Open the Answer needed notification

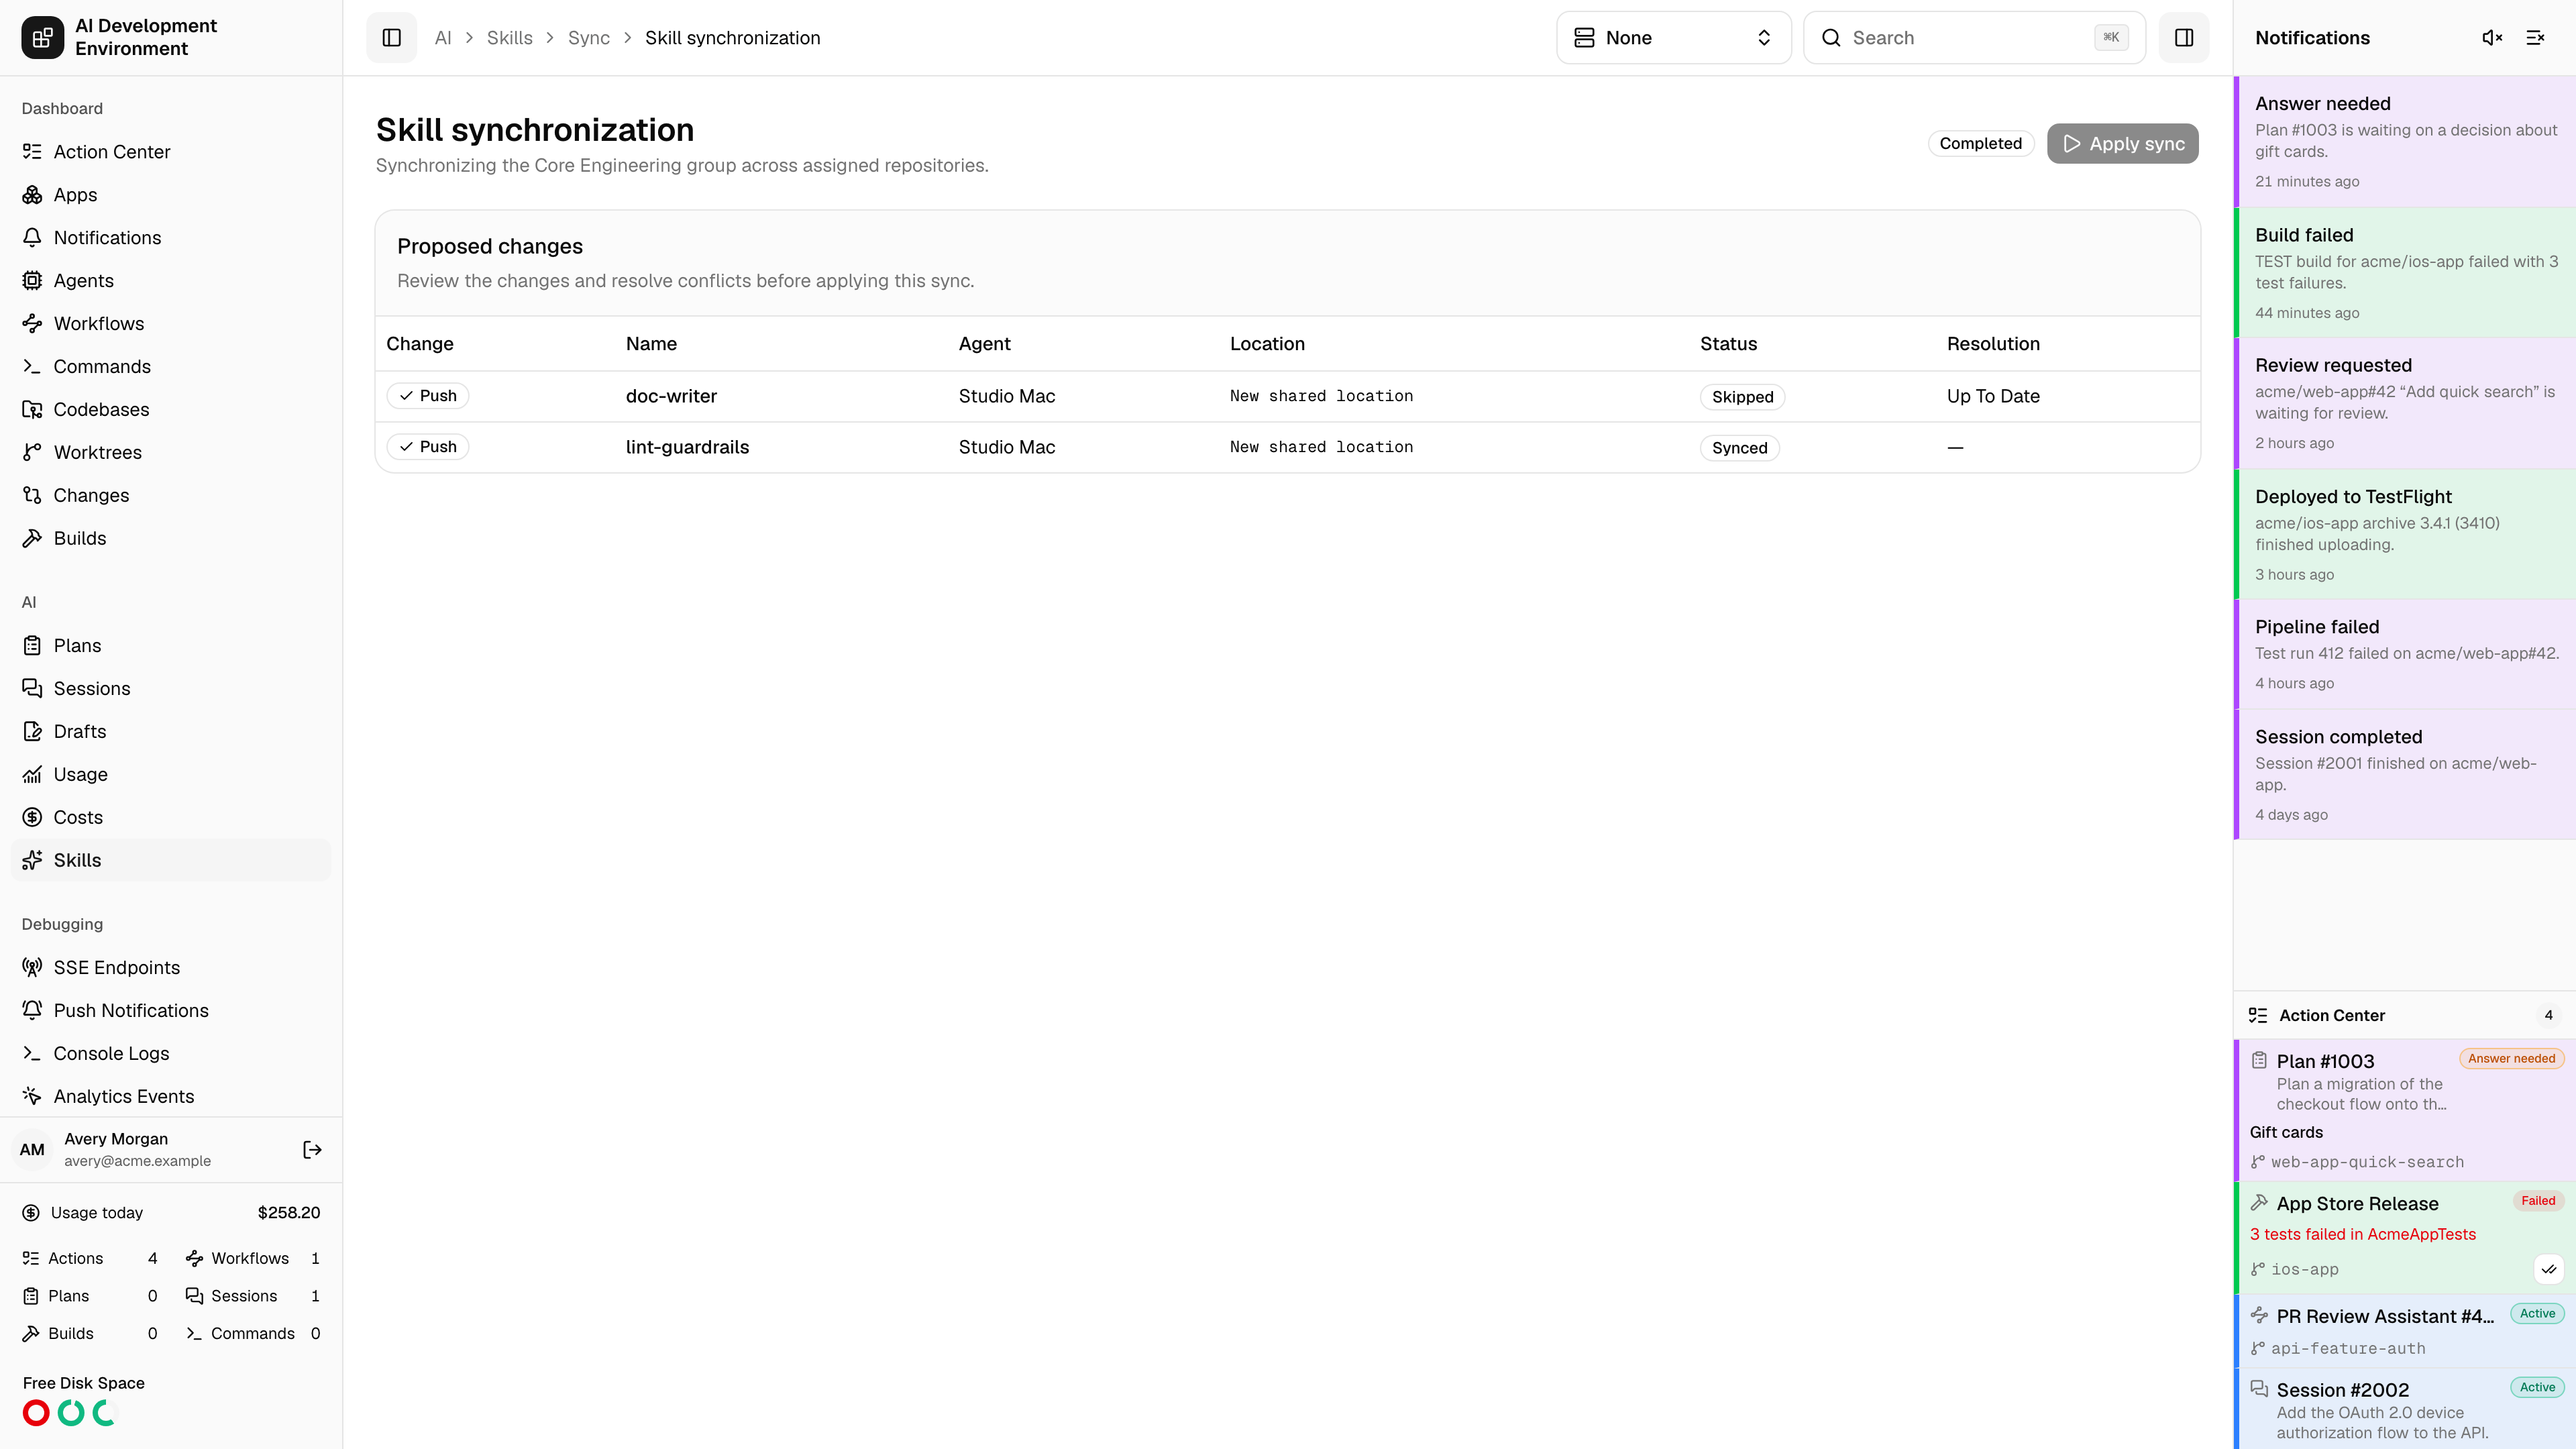coord(2404,141)
